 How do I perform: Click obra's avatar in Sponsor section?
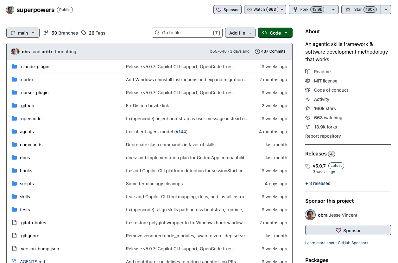tap(310, 215)
